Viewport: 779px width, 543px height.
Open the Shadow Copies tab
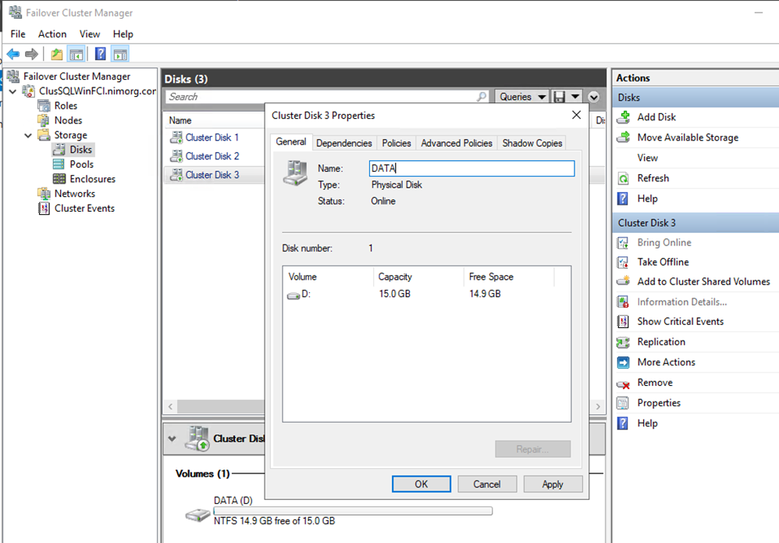[x=532, y=143]
